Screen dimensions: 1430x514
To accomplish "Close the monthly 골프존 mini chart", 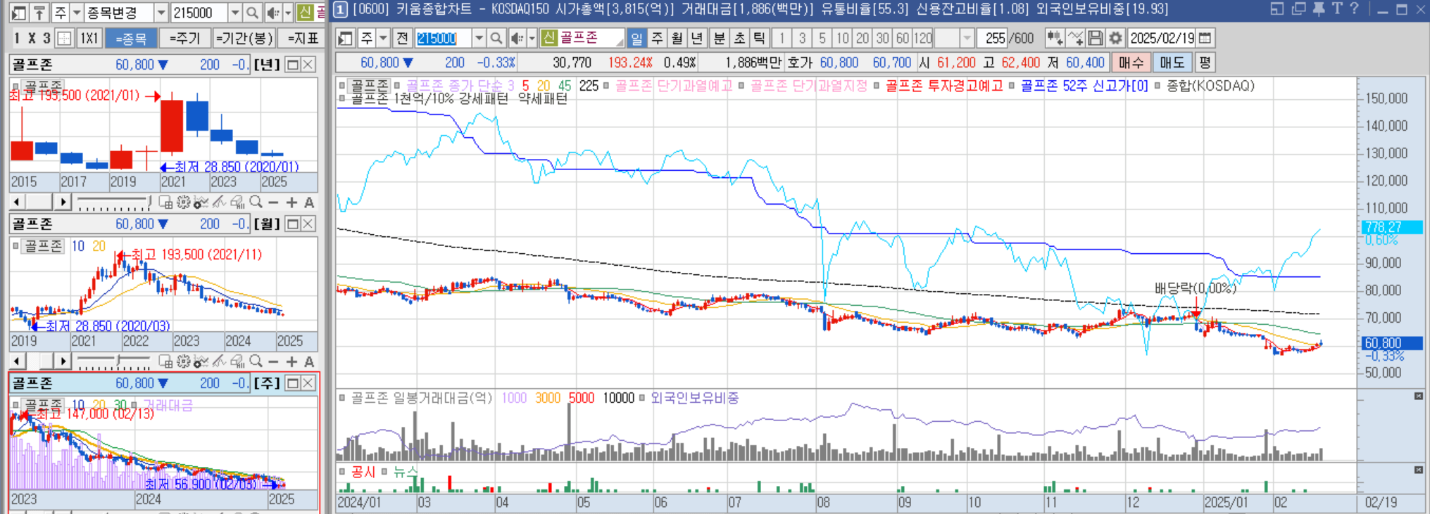I will coord(308,224).
